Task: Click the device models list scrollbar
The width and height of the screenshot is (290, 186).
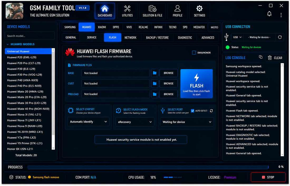Action: pyautogui.click(x=53, y=99)
